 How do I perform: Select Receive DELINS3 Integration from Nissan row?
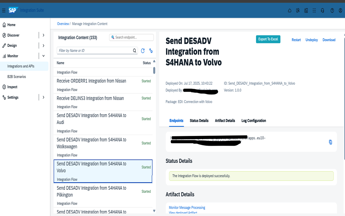pos(103,102)
